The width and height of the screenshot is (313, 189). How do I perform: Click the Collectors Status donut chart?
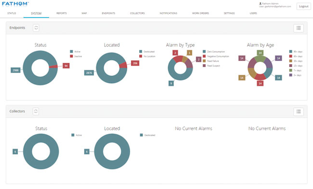[x=41, y=151]
